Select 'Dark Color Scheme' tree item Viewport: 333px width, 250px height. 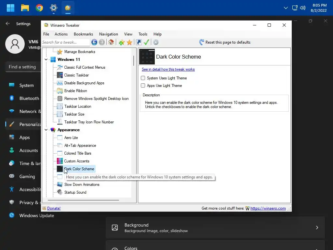click(79, 169)
